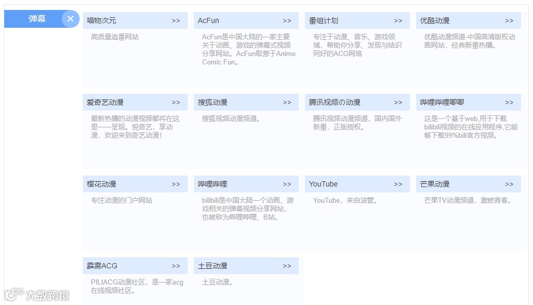Click description starting 专注于动漫、音乐、游戏领域

(x=357, y=45)
